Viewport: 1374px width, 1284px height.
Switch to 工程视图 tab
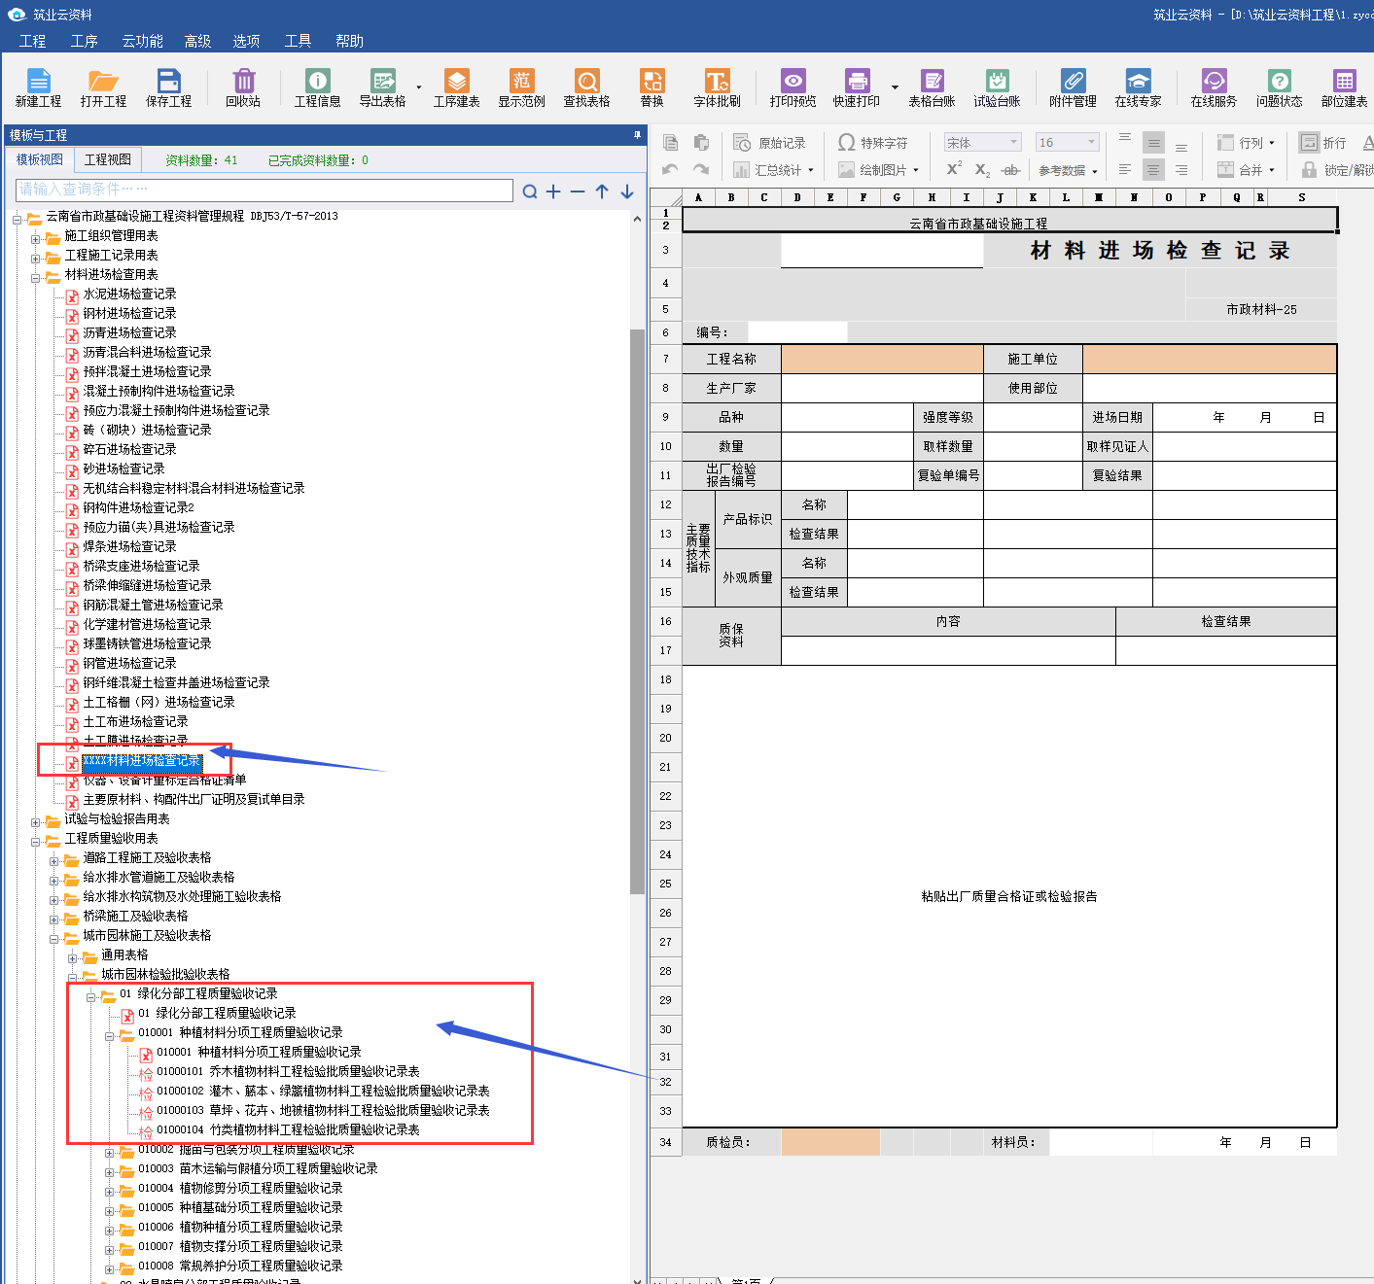[x=108, y=159]
